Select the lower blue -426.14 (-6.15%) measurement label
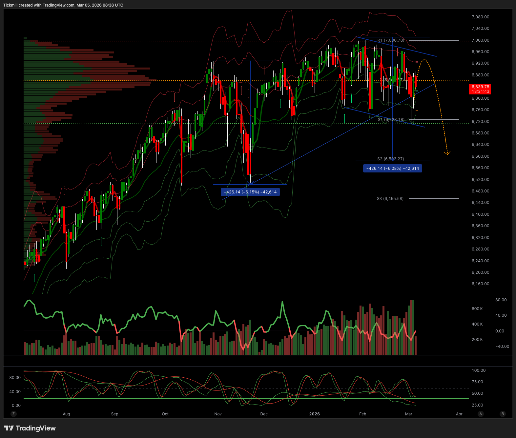The image size is (516, 438). [x=250, y=192]
